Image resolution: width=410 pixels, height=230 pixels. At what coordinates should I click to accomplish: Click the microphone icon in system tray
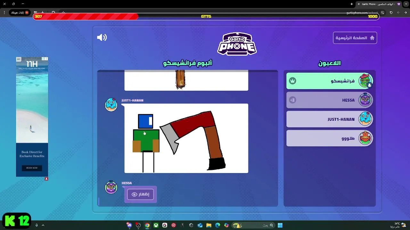pyautogui.click(x=37, y=225)
